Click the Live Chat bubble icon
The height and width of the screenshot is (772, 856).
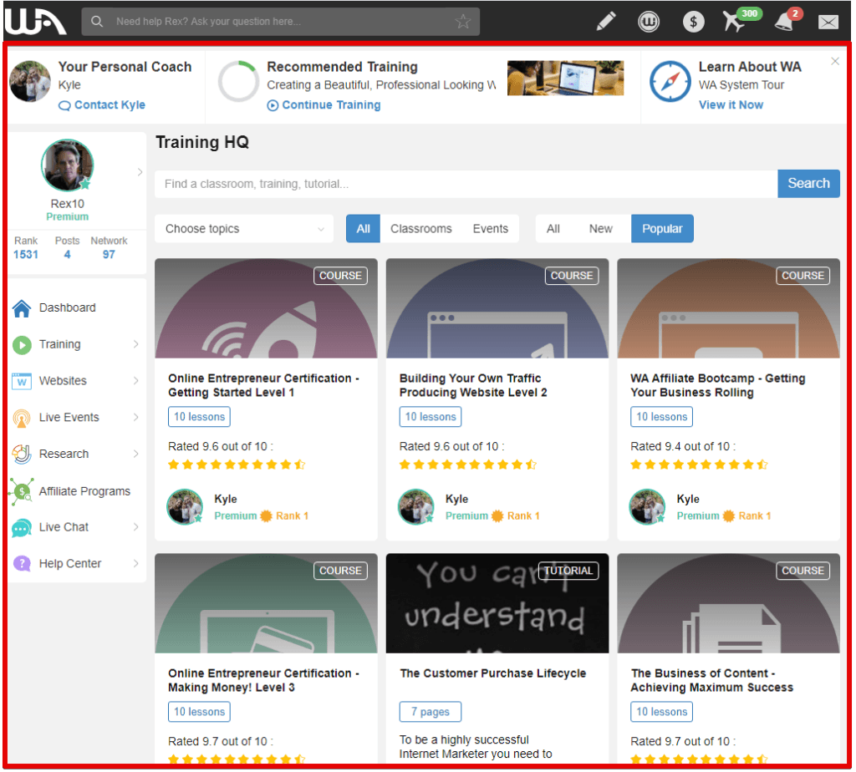point(22,527)
